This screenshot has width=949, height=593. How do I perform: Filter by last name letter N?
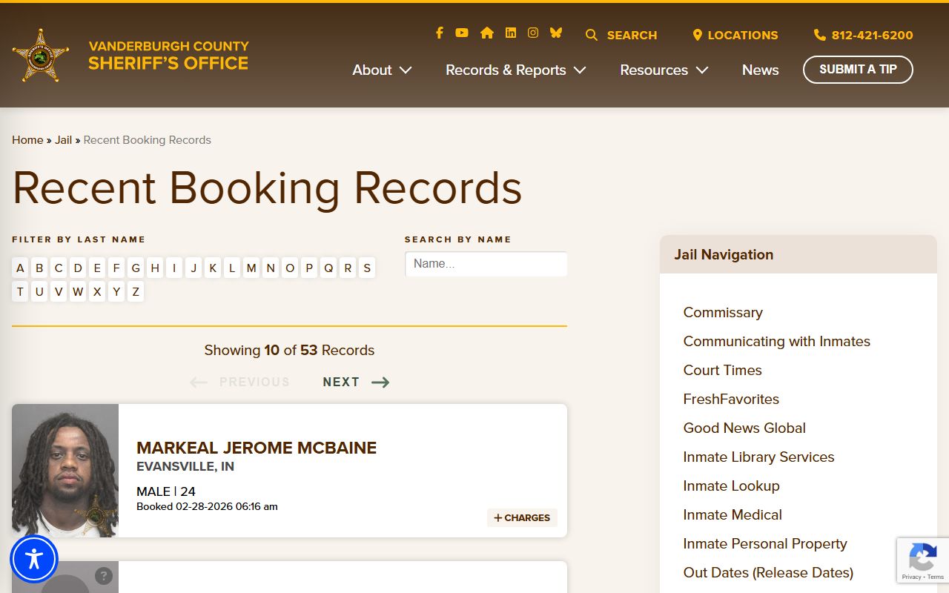coord(271,268)
